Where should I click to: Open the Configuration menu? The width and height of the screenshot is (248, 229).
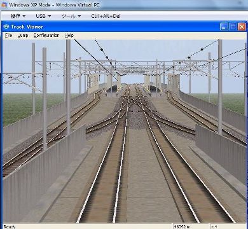(46, 36)
